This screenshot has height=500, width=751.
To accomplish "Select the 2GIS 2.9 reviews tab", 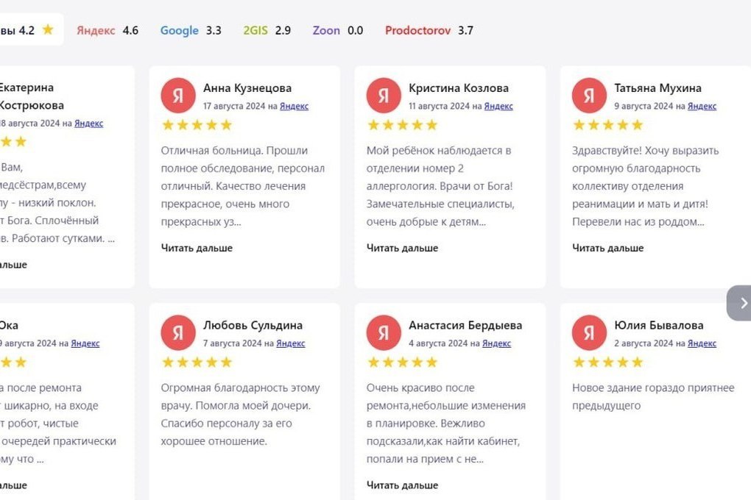I will click(x=267, y=30).
